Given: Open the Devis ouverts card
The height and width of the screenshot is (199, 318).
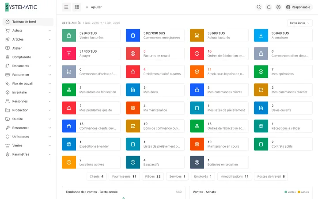Looking at the screenshot, I should click(283, 108).
